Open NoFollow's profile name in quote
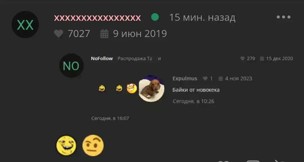Screen dimensions: 304x162 (102, 59)
